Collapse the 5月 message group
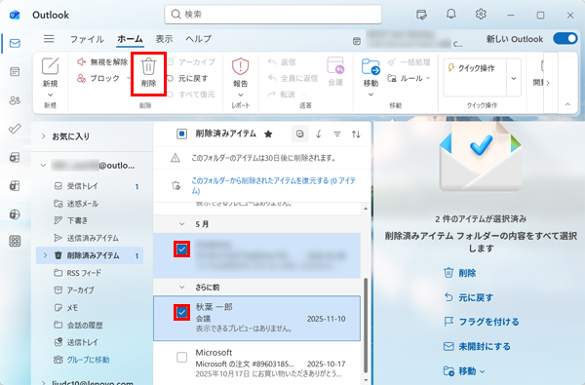Image resolution: width=585 pixels, height=385 pixels. pyautogui.click(x=181, y=224)
